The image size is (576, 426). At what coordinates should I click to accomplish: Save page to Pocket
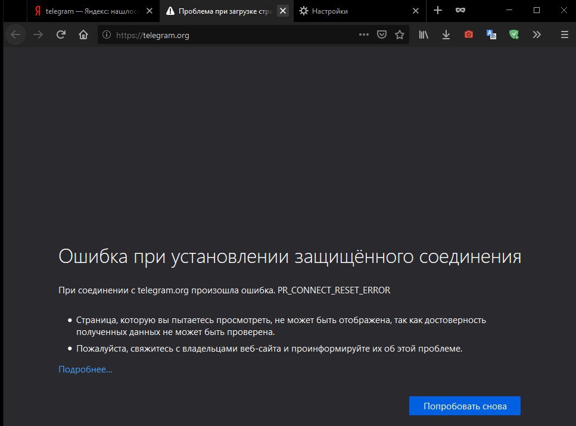tap(382, 35)
